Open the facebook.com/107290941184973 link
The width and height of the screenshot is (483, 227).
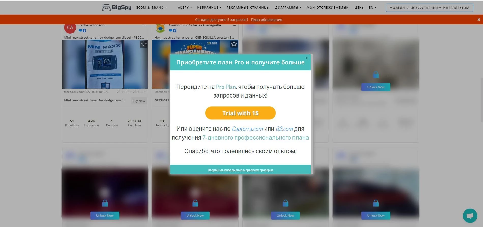86,92
